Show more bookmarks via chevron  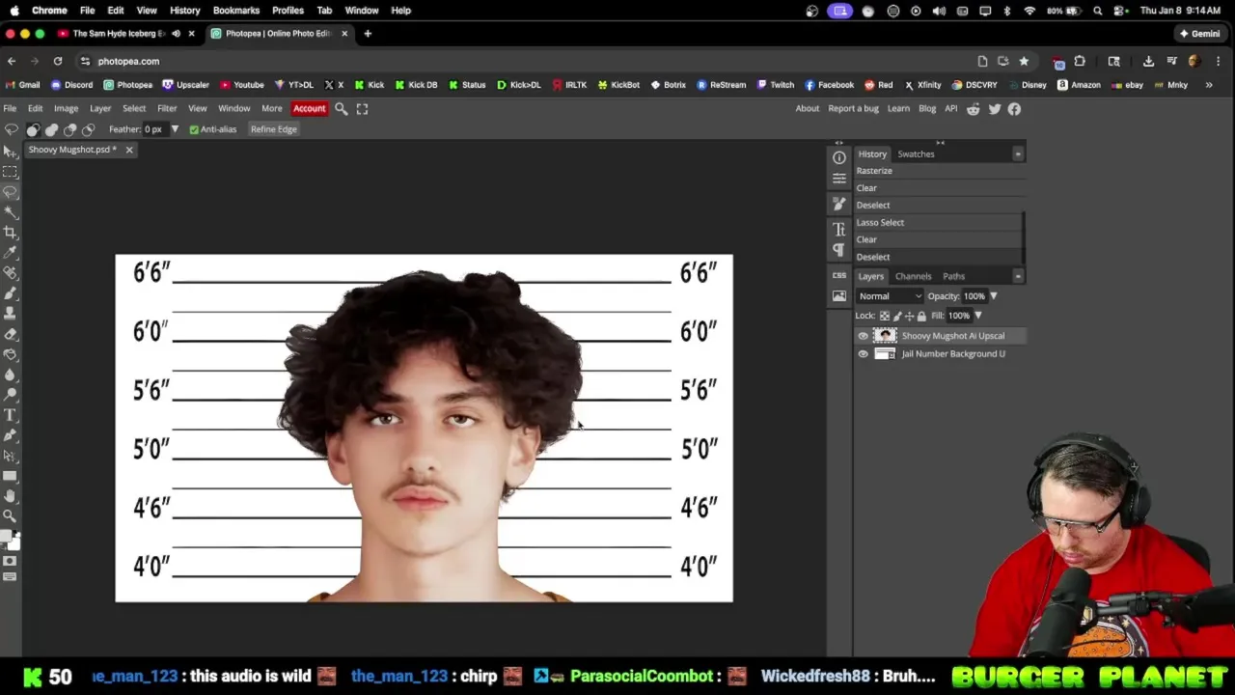tap(1208, 85)
